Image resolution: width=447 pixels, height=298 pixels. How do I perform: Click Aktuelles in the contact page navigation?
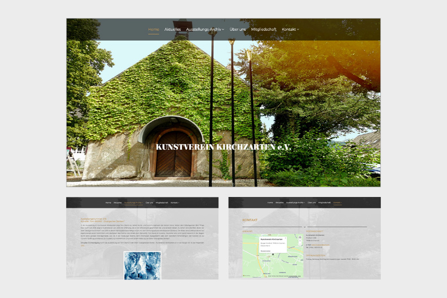(x=280, y=203)
